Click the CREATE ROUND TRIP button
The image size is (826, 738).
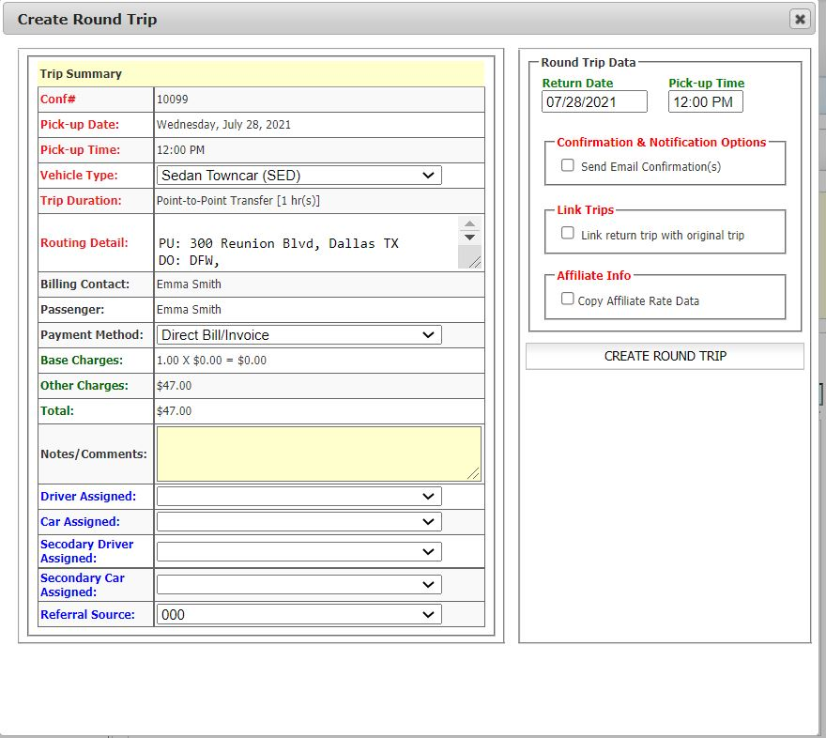coord(665,356)
